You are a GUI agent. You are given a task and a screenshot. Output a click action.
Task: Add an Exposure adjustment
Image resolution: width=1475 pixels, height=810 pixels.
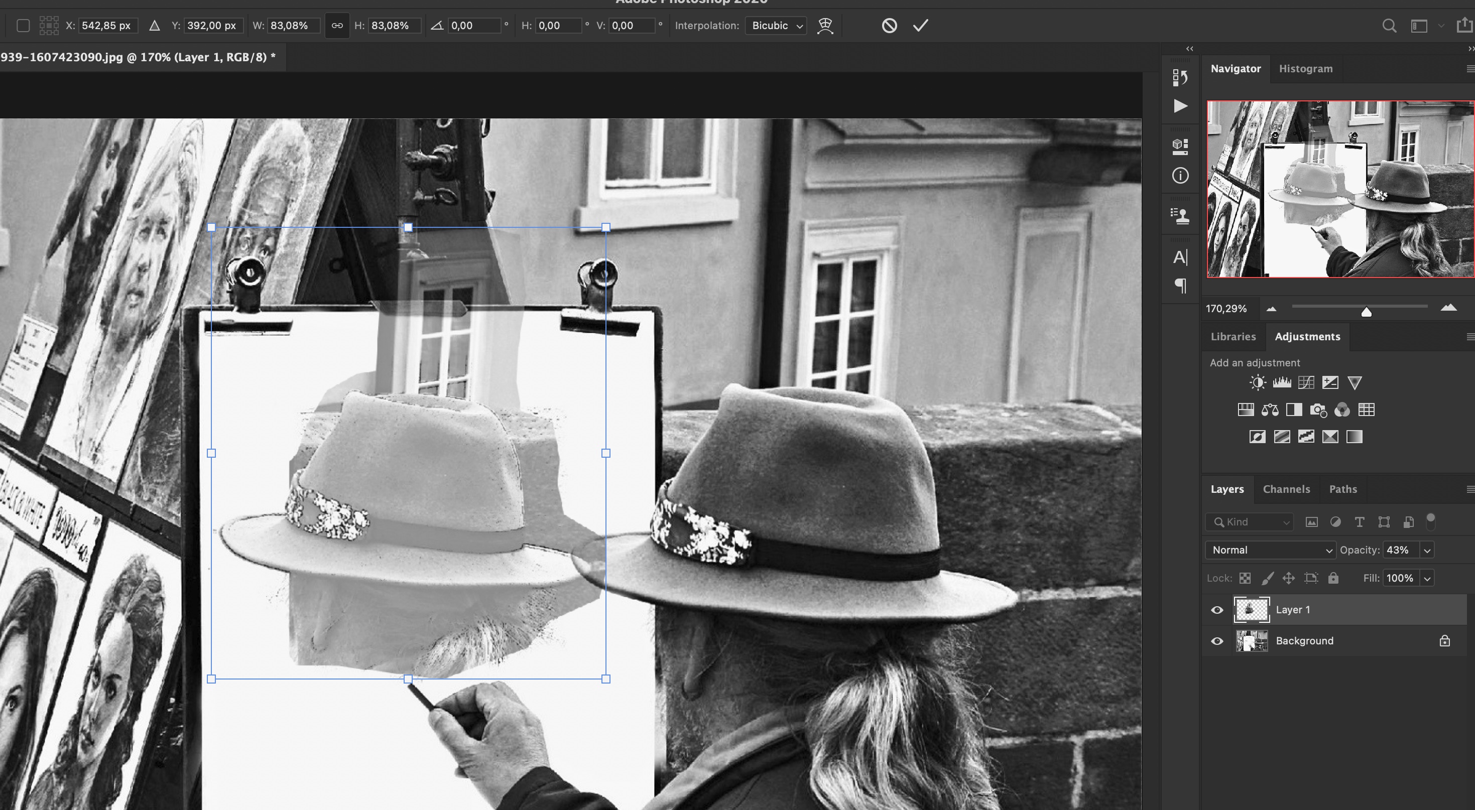(1330, 382)
